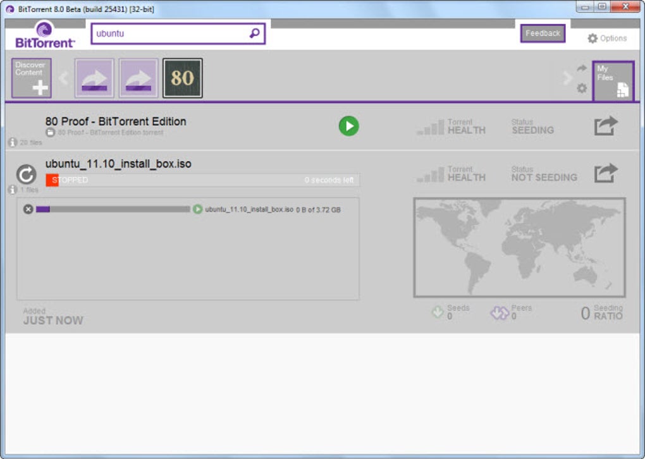This screenshot has width=645, height=459.
Task: Click the small gear icon beside My Files
Action: pos(582,88)
